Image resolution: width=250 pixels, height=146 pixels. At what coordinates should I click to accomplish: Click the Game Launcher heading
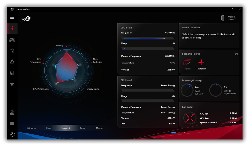pos(191,28)
